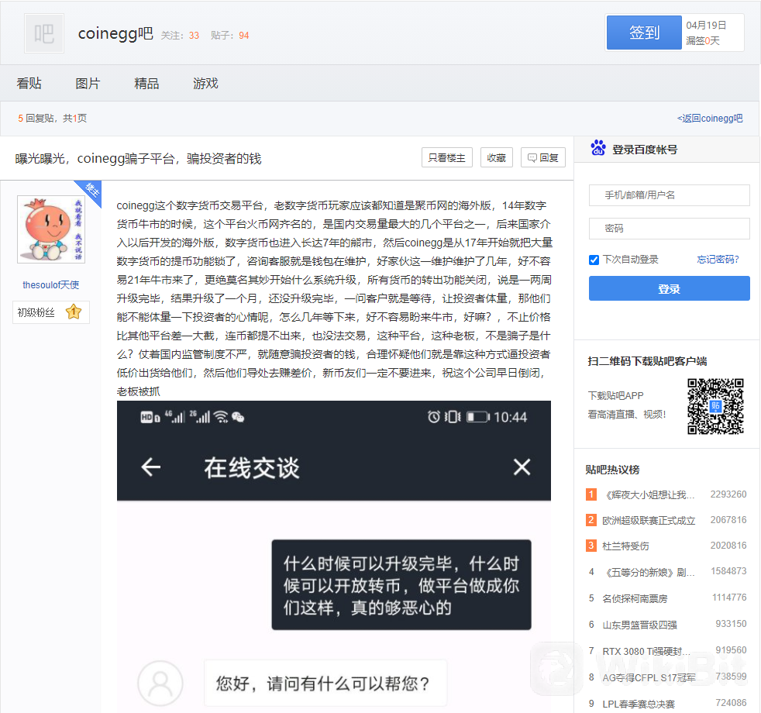Click the Baidu paw logo icon
This screenshot has height=713, width=761.
coord(598,148)
